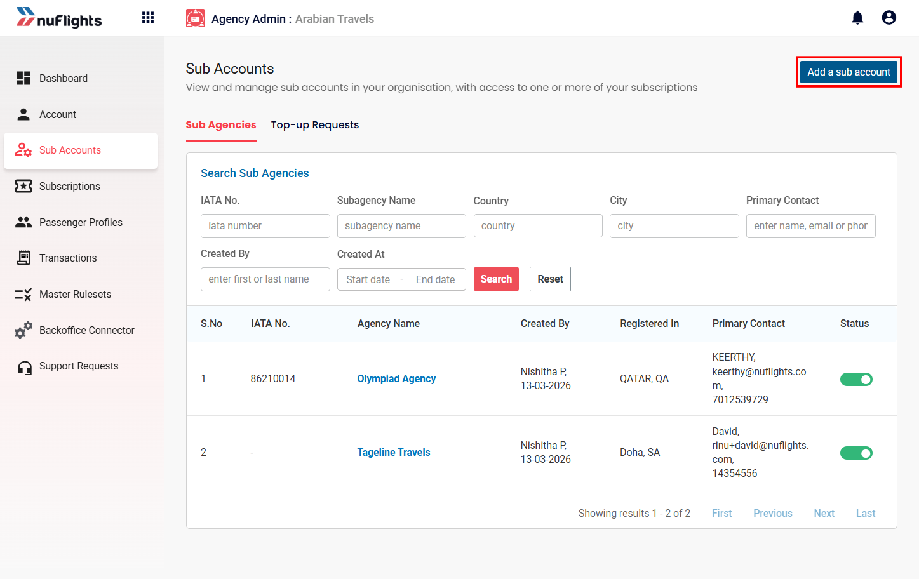Click the Add a sub account button
The image size is (919, 579).
coord(849,72)
